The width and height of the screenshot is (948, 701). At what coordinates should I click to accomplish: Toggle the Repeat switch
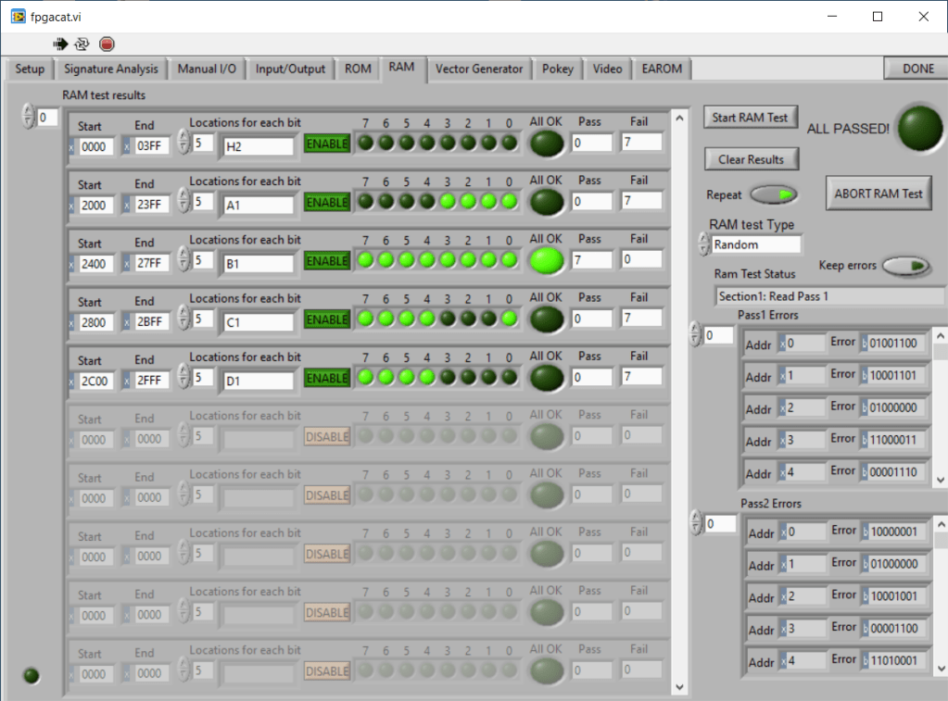coord(773,195)
